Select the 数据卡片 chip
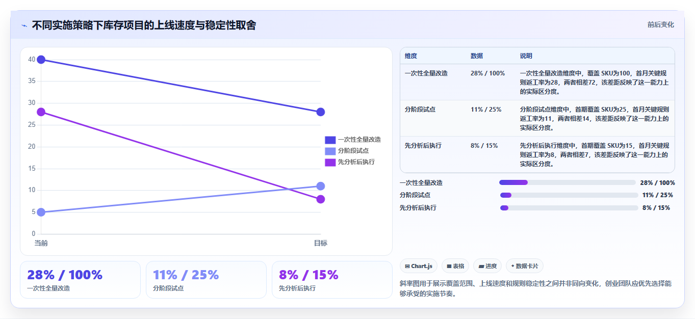Image resolution: width=695 pixels, height=319 pixels. pos(525,266)
